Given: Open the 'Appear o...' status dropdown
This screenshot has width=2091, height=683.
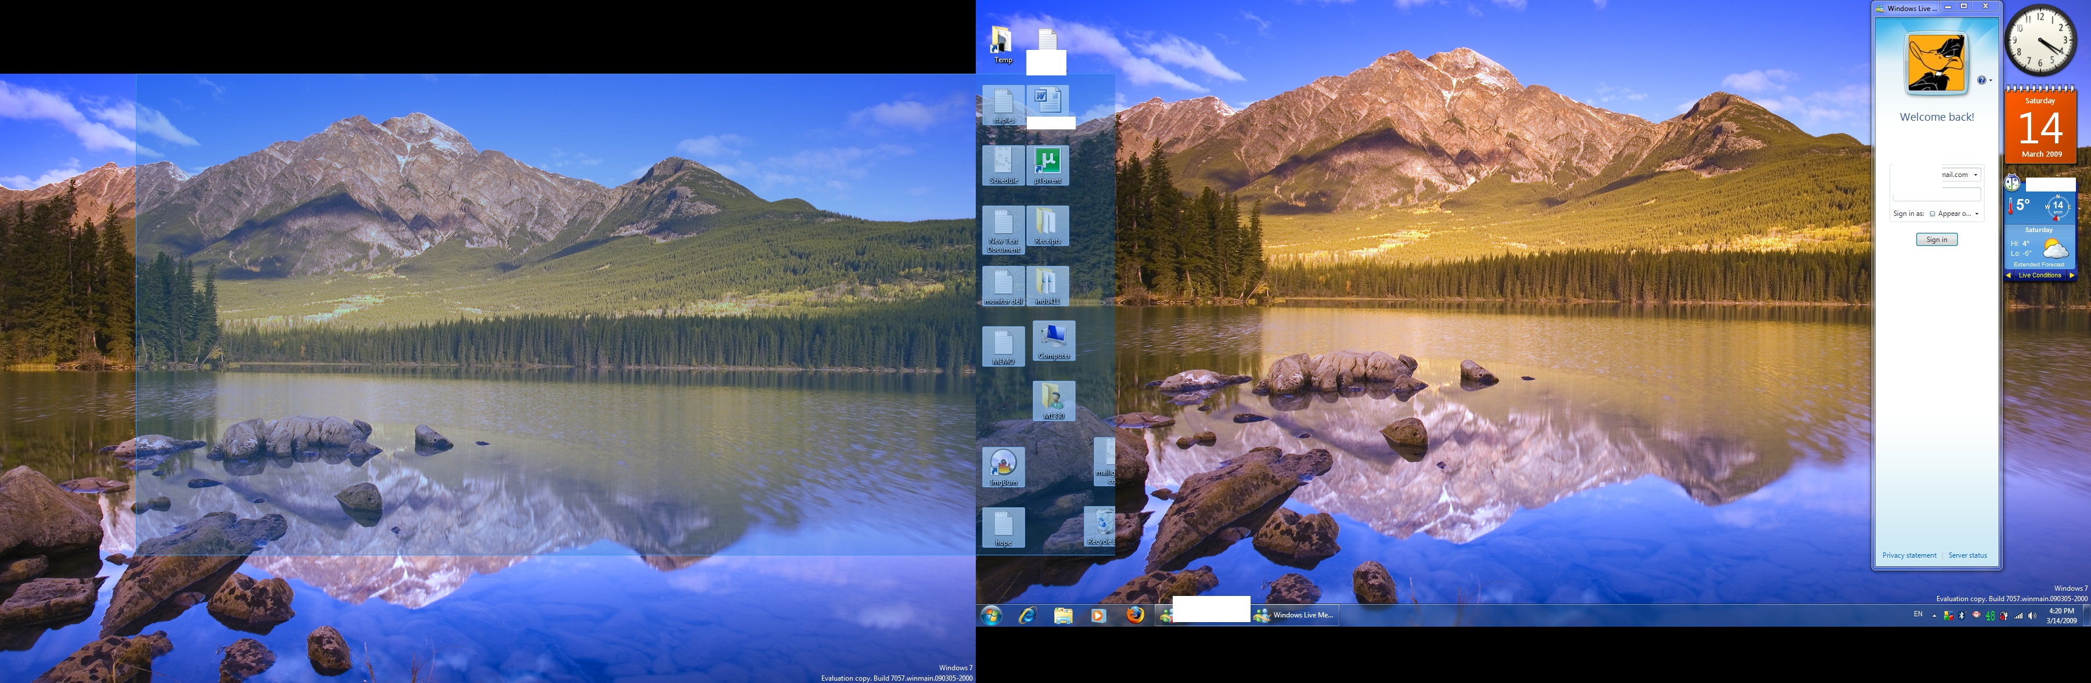Looking at the screenshot, I should pyautogui.click(x=1977, y=214).
